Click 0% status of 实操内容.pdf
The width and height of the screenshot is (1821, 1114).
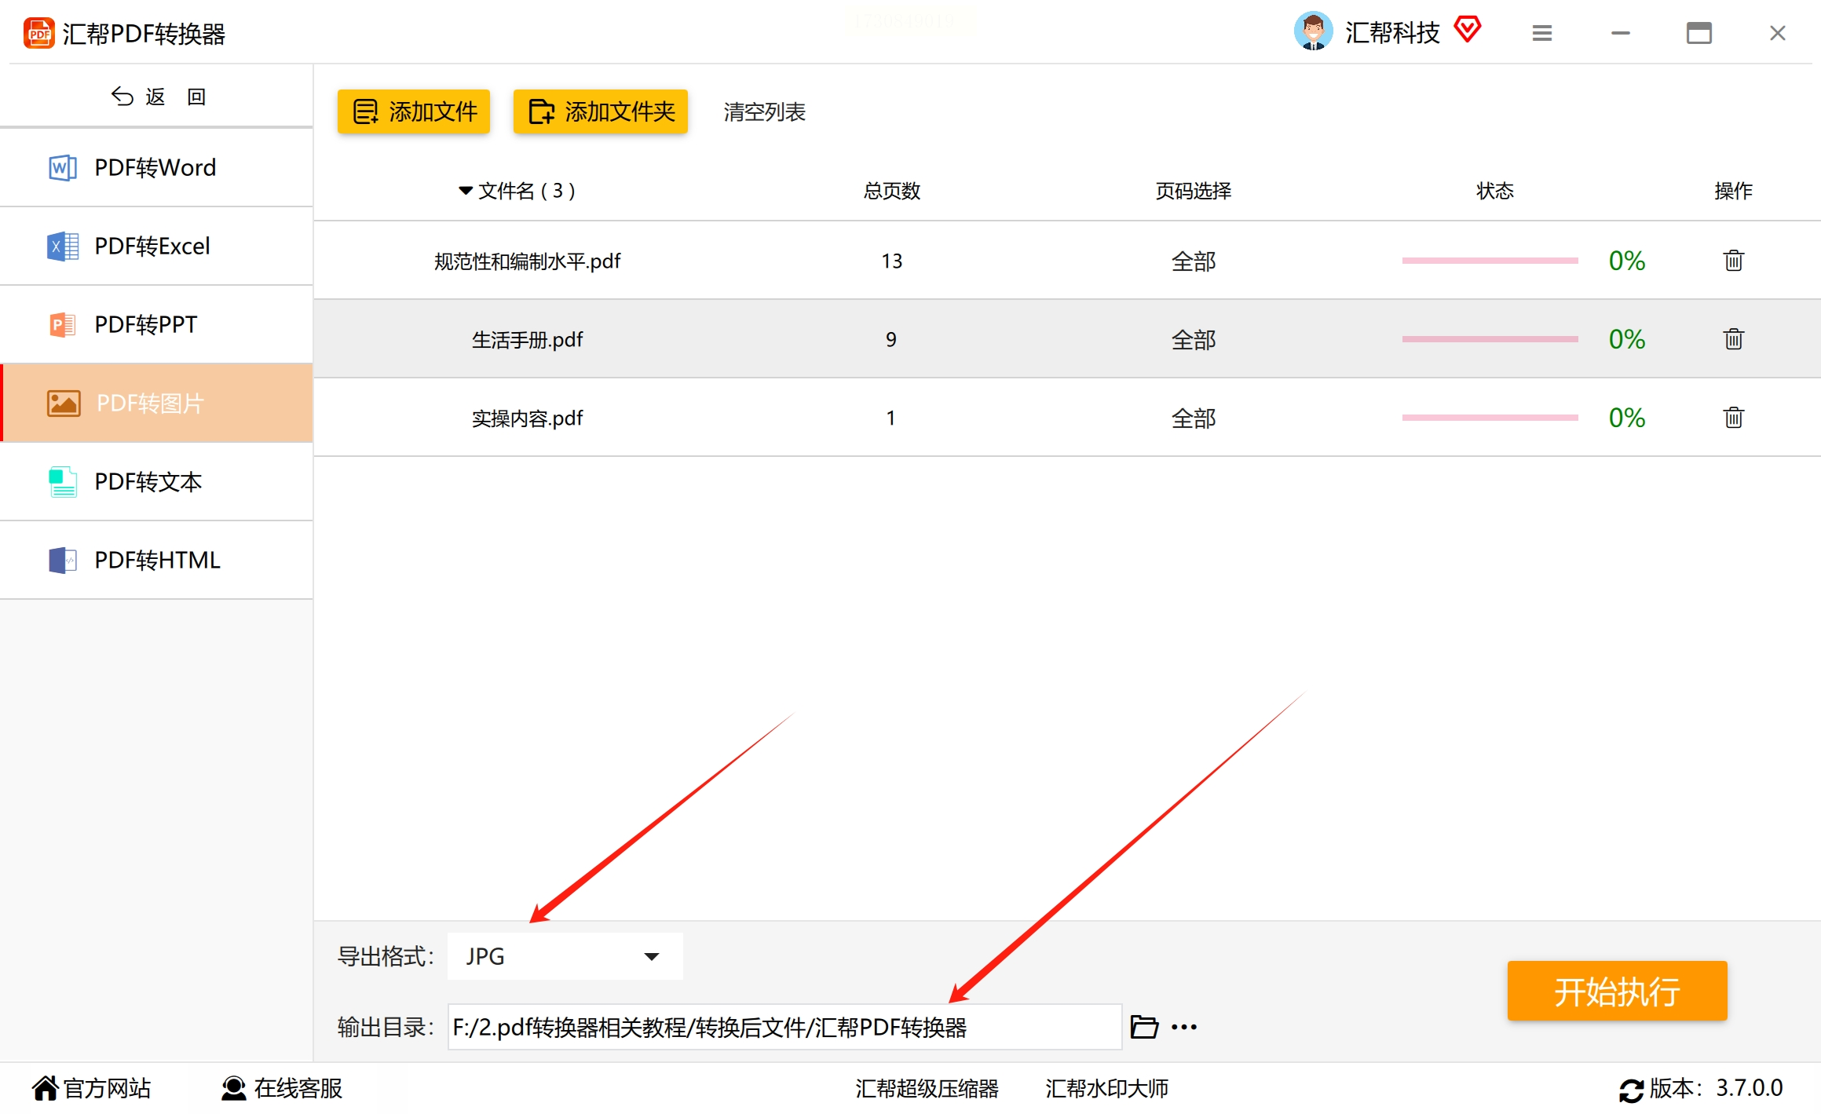[1626, 418]
